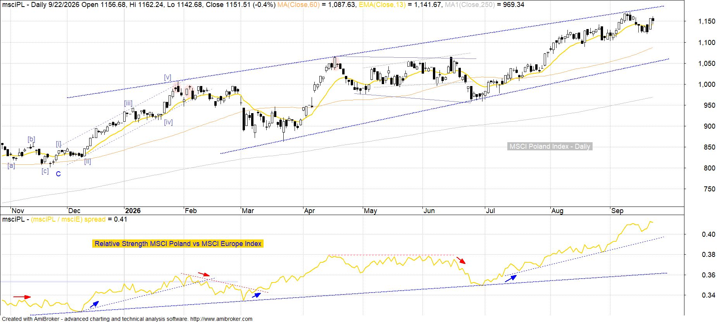The image size is (717, 322).
Task: Click the blue C wave label
Action: coord(58,174)
